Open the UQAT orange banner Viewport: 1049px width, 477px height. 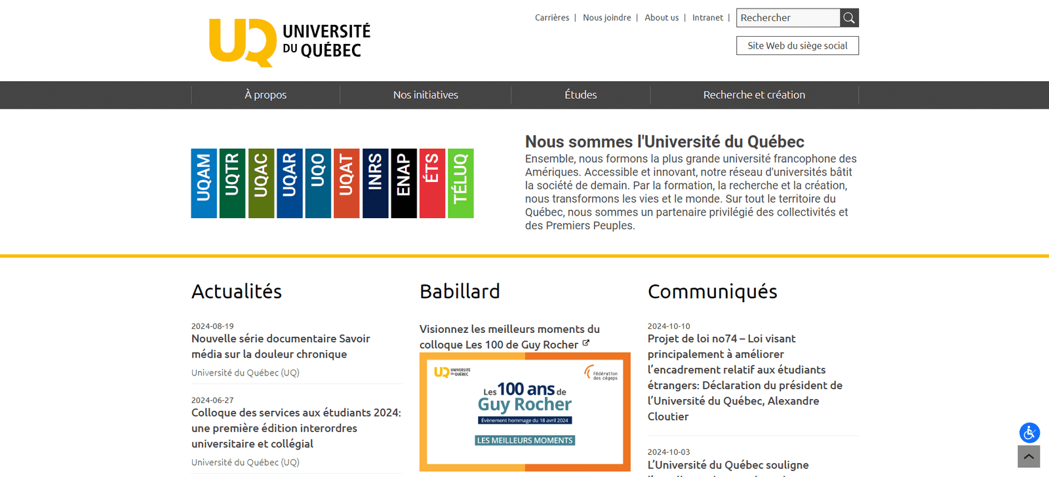[x=347, y=183]
